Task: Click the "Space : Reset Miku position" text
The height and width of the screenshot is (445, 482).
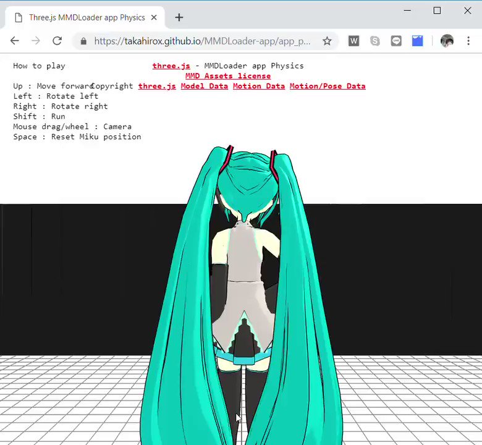Action: [77, 137]
